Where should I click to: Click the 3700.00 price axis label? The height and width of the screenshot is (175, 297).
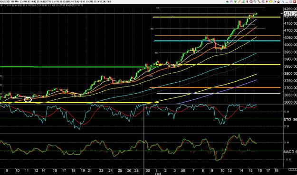pyautogui.click(x=290, y=87)
